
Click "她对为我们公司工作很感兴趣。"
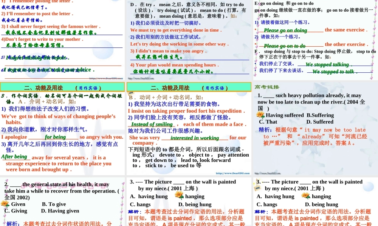(x=166, y=131)
